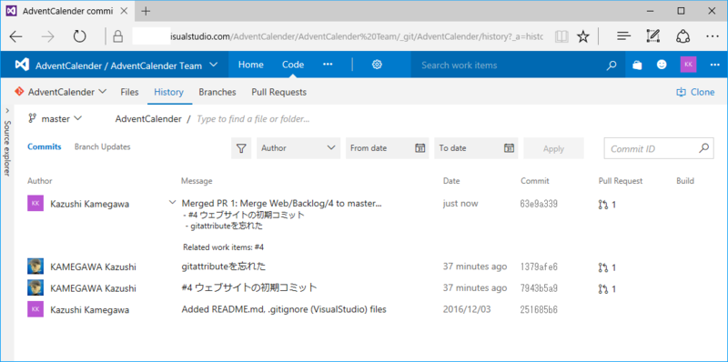
Task: Collapse the Merged PR 1 commit message
Action: (x=172, y=202)
